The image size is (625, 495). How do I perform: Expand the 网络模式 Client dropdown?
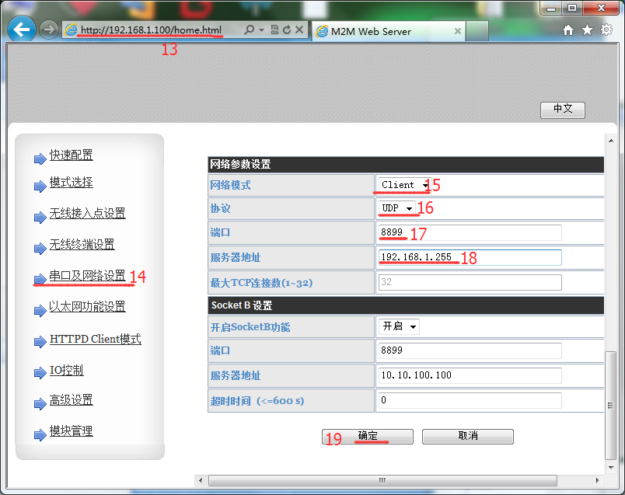pyautogui.click(x=404, y=185)
